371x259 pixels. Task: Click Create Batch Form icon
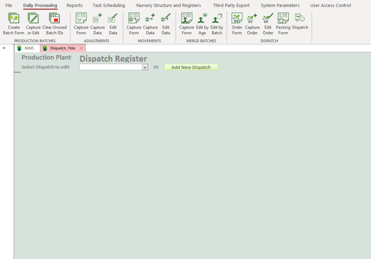(14, 19)
